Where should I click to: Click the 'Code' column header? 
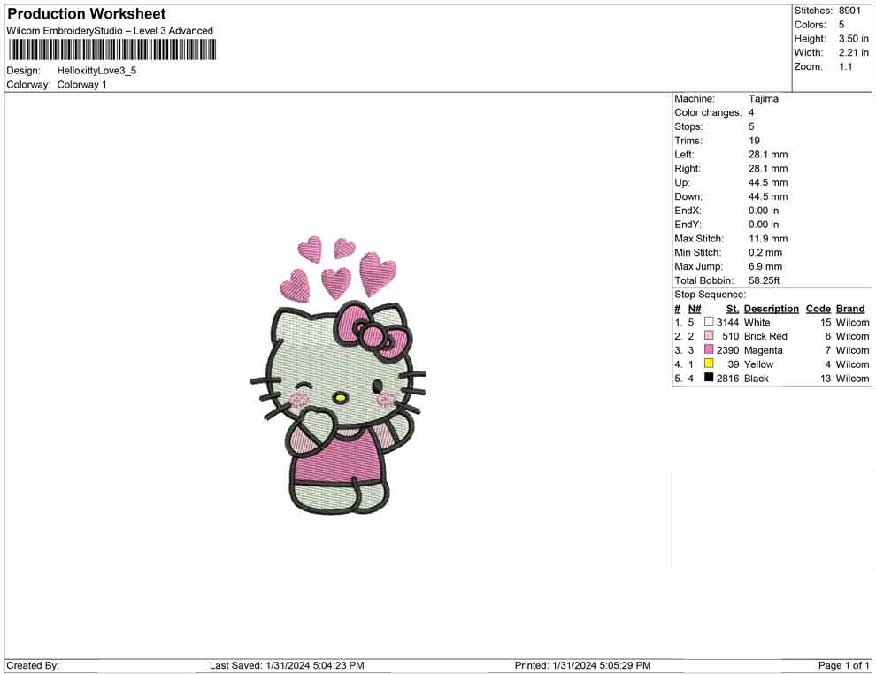[x=818, y=309]
